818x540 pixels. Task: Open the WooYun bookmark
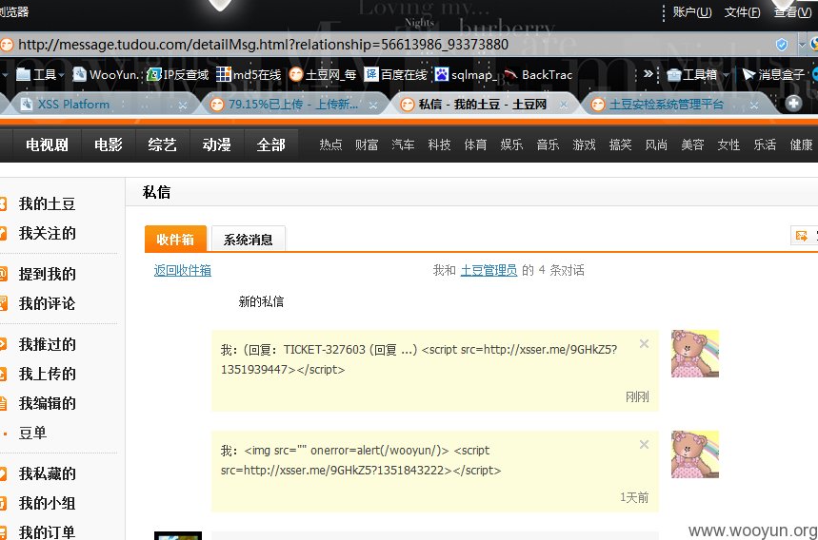(x=106, y=75)
